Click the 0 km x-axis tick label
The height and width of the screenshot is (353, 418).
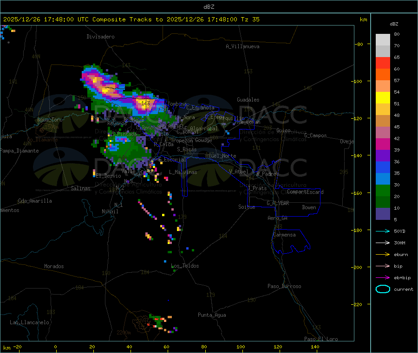(55, 347)
